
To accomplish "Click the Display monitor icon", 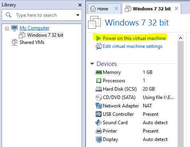I will 99,139.
